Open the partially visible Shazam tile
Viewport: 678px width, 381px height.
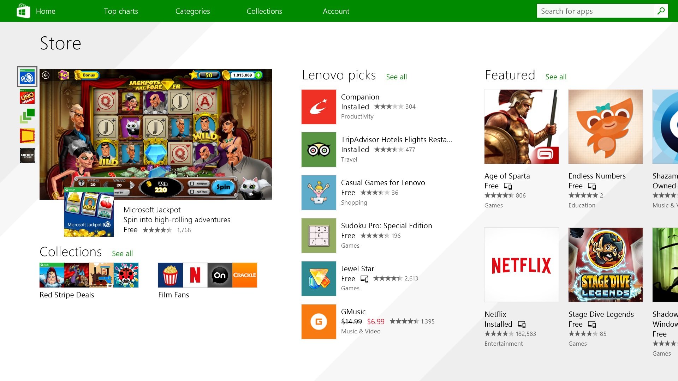tap(665, 127)
